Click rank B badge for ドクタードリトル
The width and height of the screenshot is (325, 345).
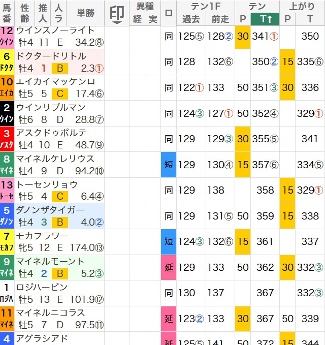tap(60, 69)
